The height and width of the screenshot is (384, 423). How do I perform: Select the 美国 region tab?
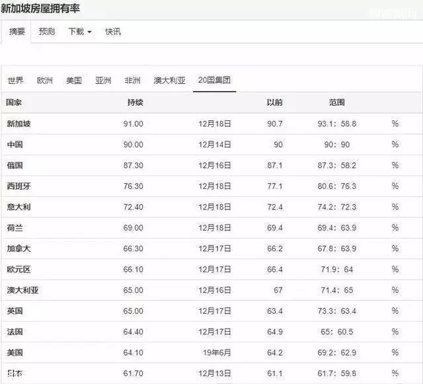(x=74, y=81)
